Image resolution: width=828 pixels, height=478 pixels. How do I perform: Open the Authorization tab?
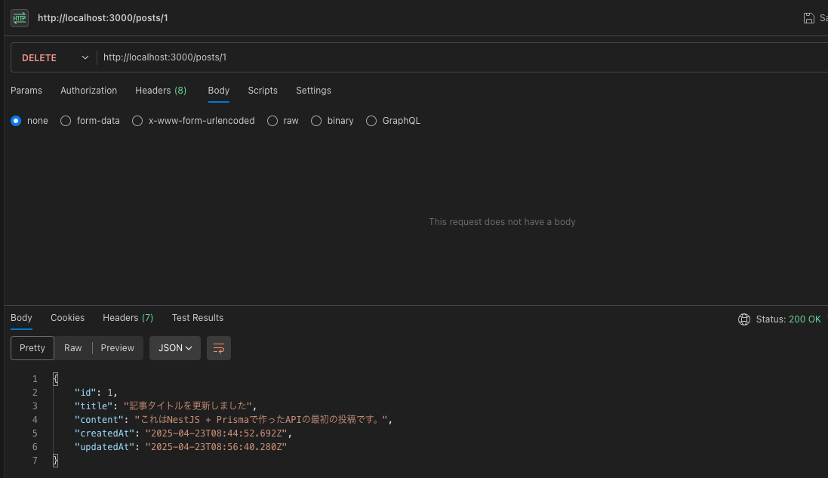click(x=89, y=91)
